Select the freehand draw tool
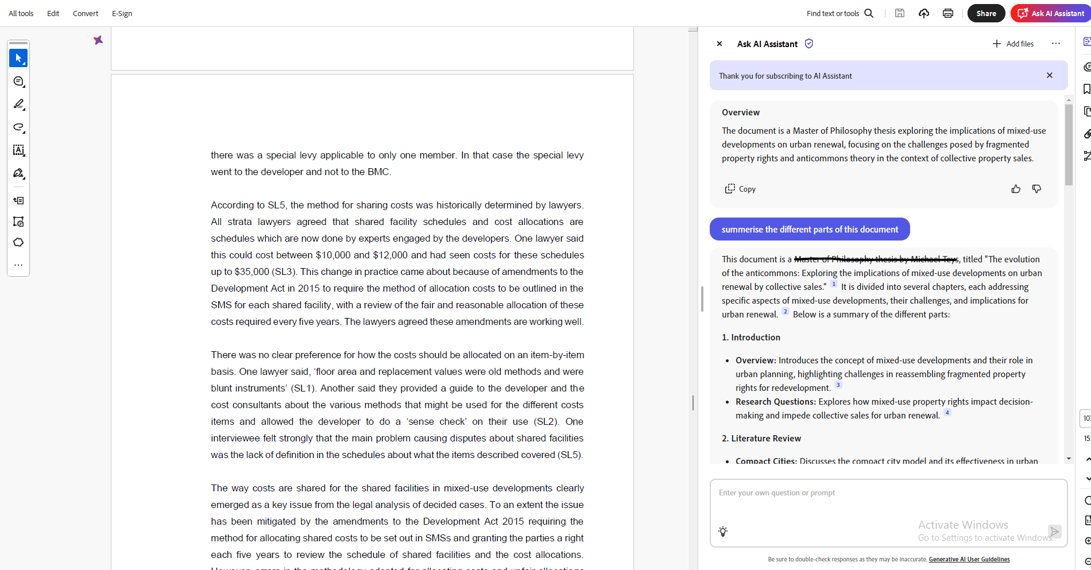The height and width of the screenshot is (570, 1091). pyautogui.click(x=18, y=127)
